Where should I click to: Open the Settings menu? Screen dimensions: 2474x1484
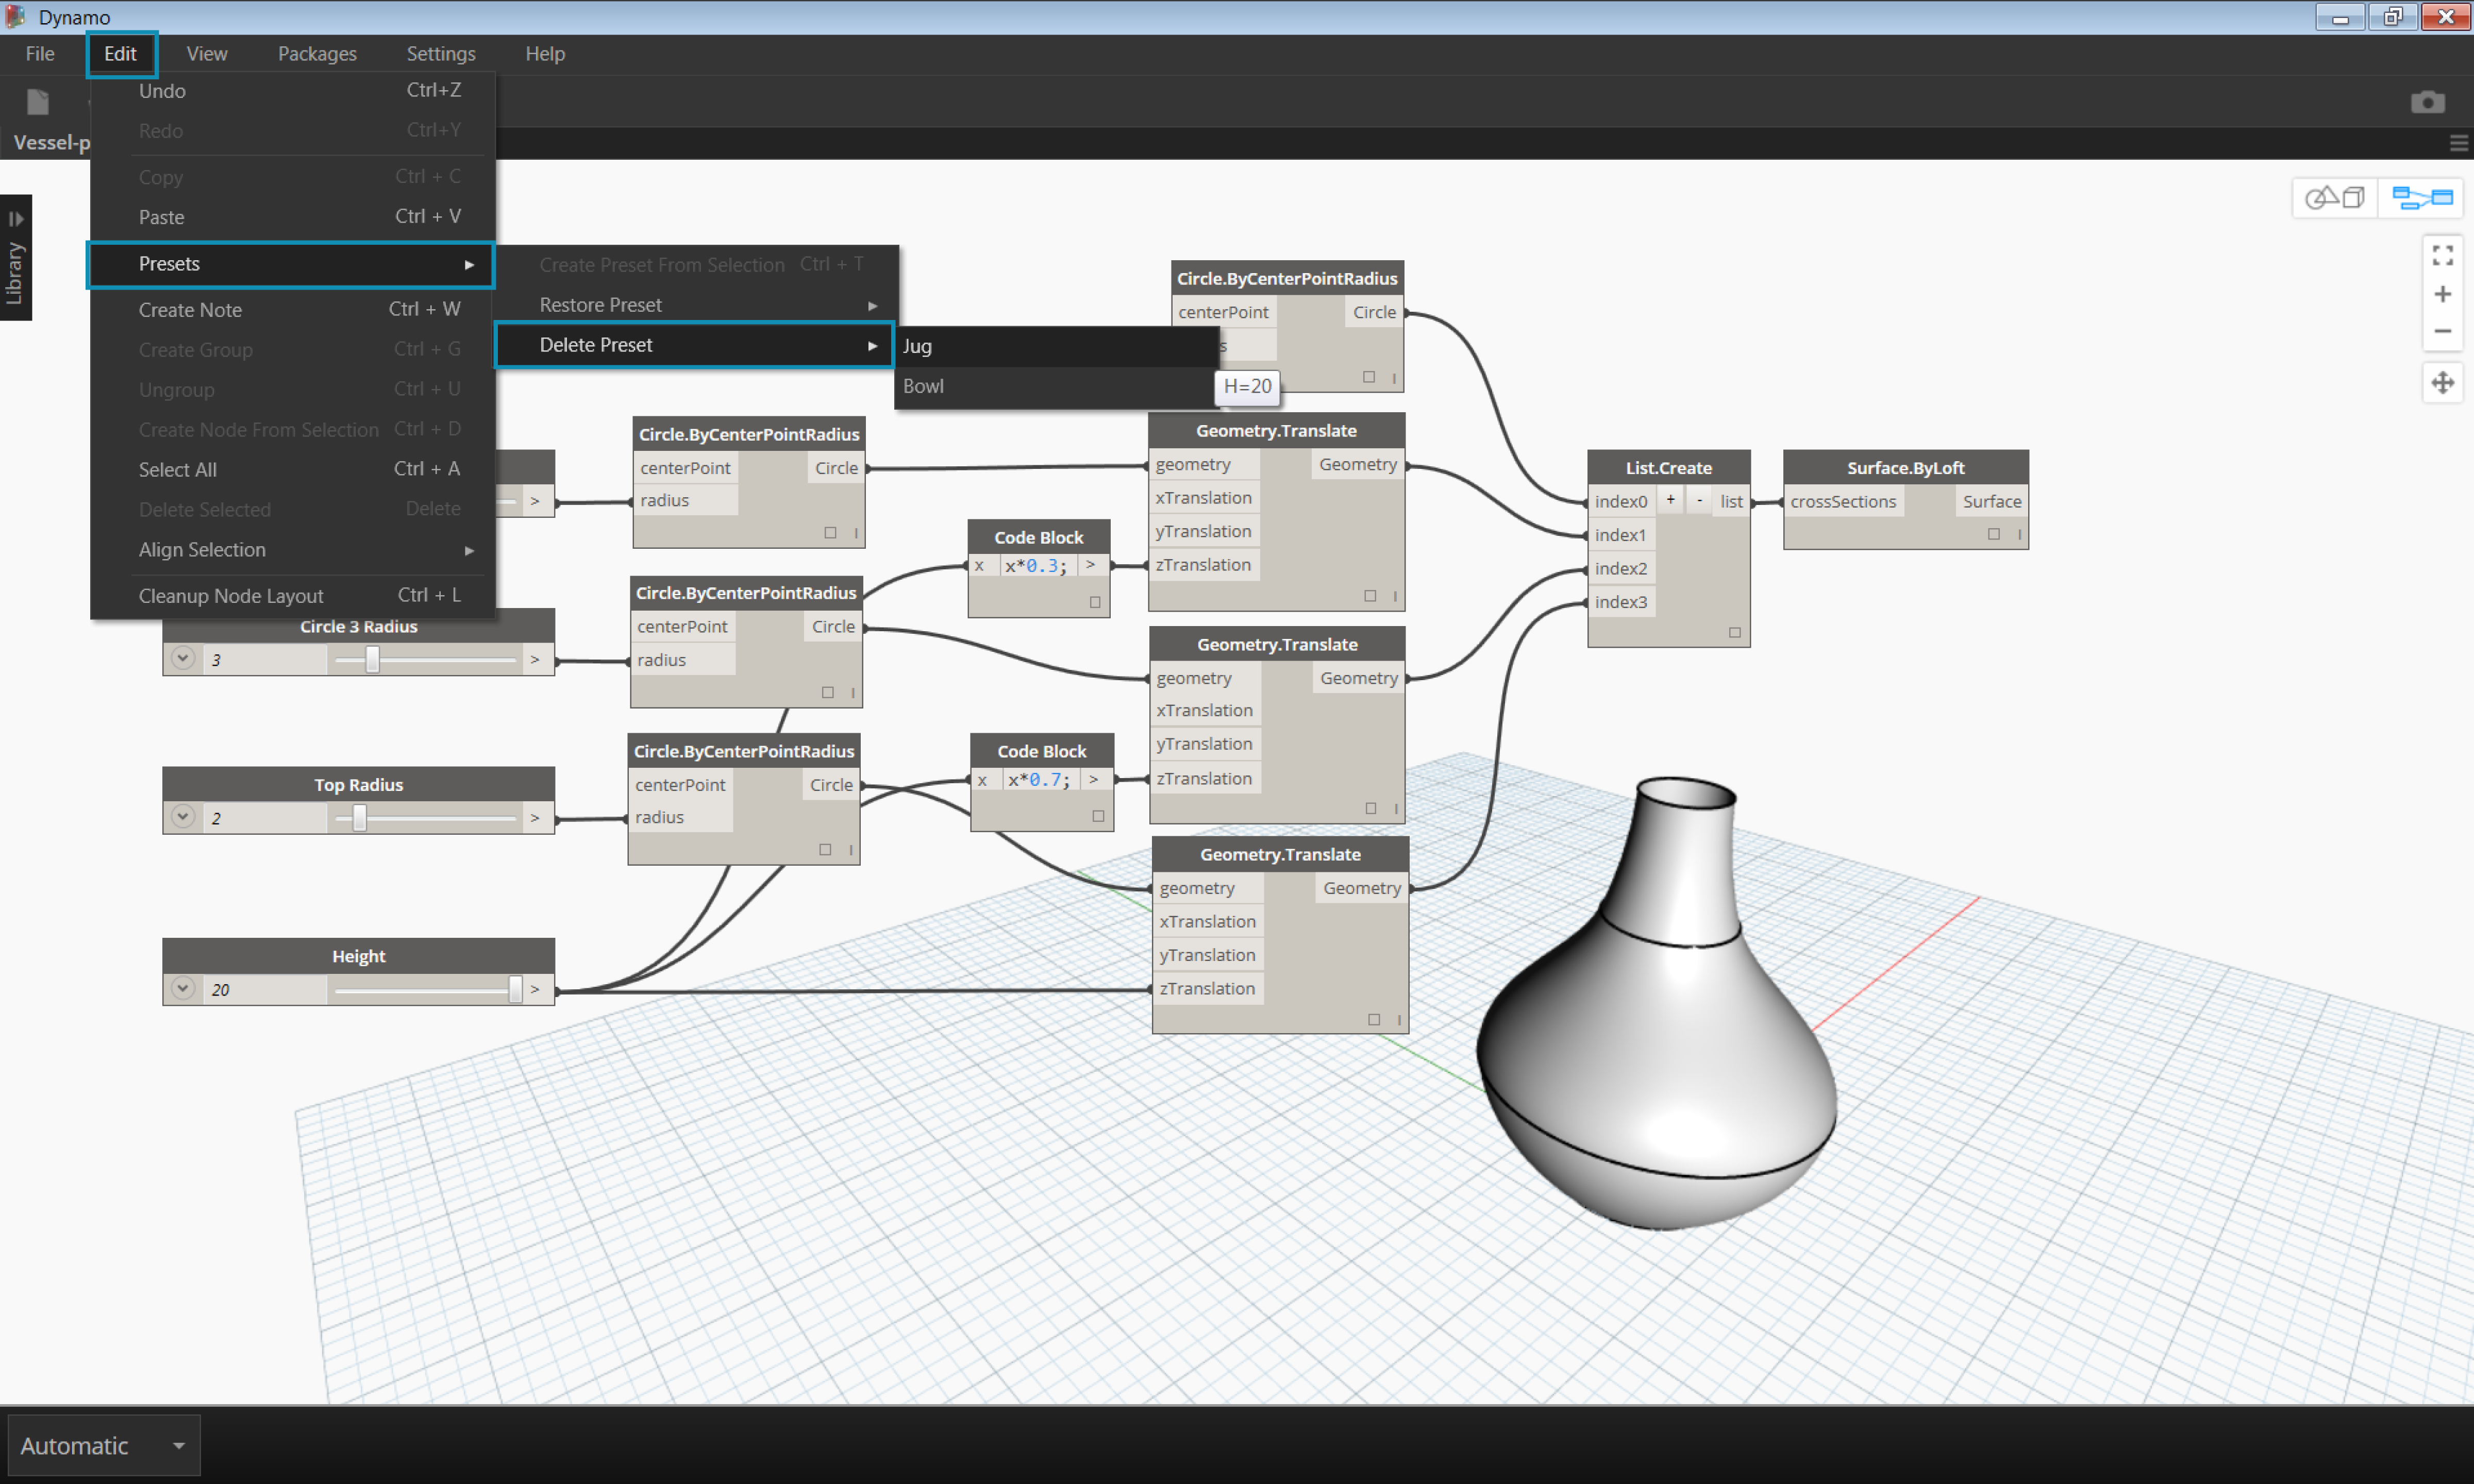pos(441,54)
